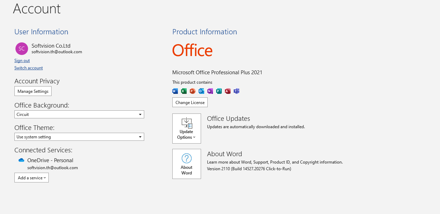Click the Sign out link
This screenshot has height=214, width=440.
tap(22, 60)
